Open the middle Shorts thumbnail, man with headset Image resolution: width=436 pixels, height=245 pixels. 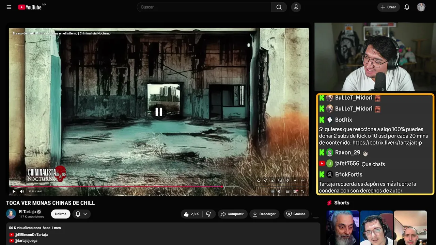376,228
